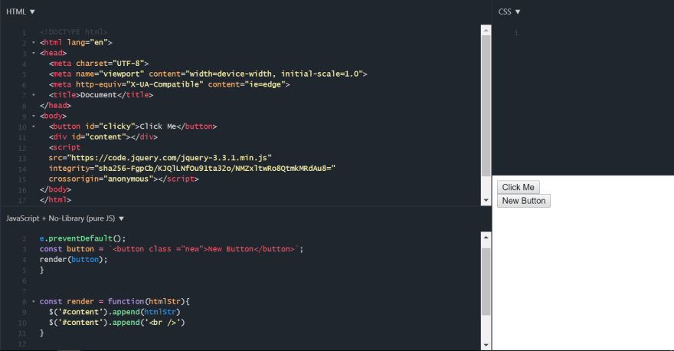Click the X-UA-Compatible meta line
This screenshot has width=674, height=351.
point(169,84)
